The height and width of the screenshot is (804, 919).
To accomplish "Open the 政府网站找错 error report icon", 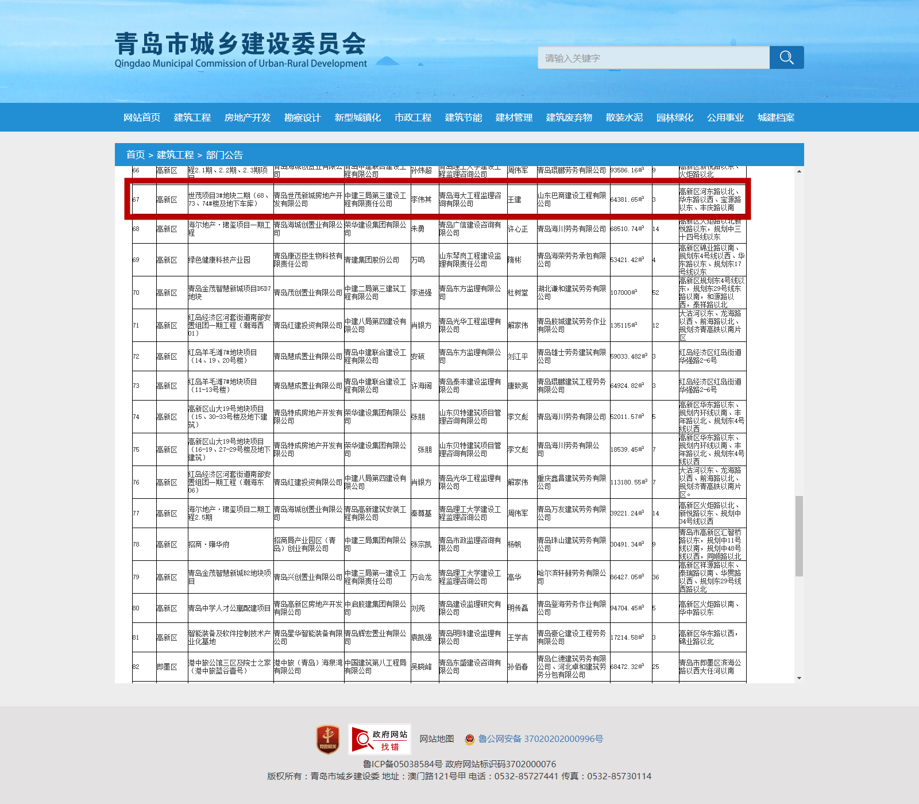I will point(379,739).
